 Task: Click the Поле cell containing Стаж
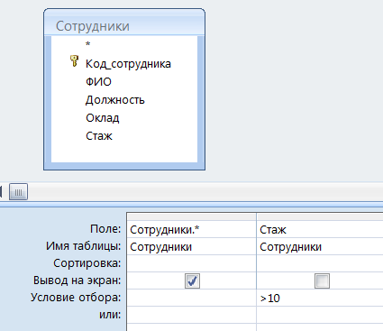(x=320, y=230)
